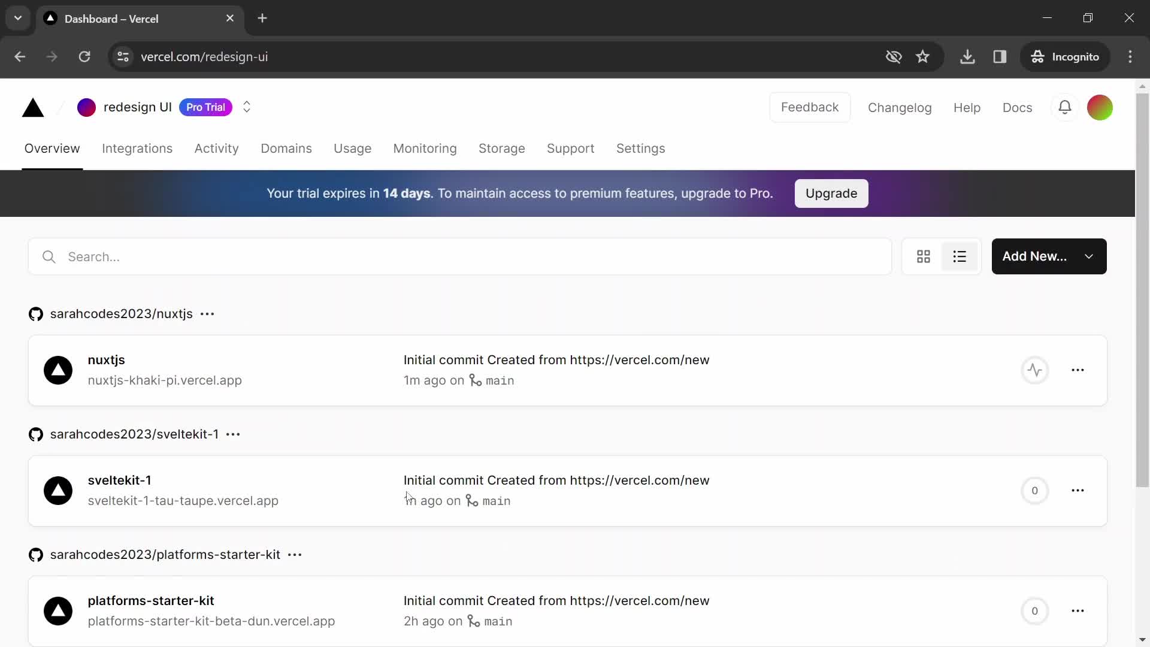
Task: Open more options for sarahcodes2023/nuxtjs repo
Action: coord(207,314)
